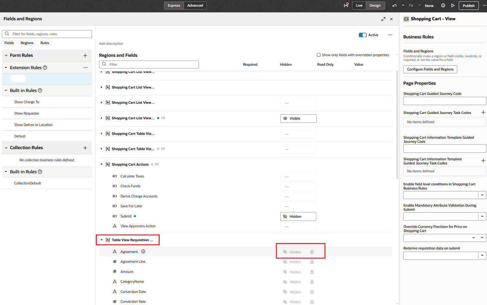Collapse the Shopping Cart Actions region
The image size is (487, 305).
pos(102,164)
